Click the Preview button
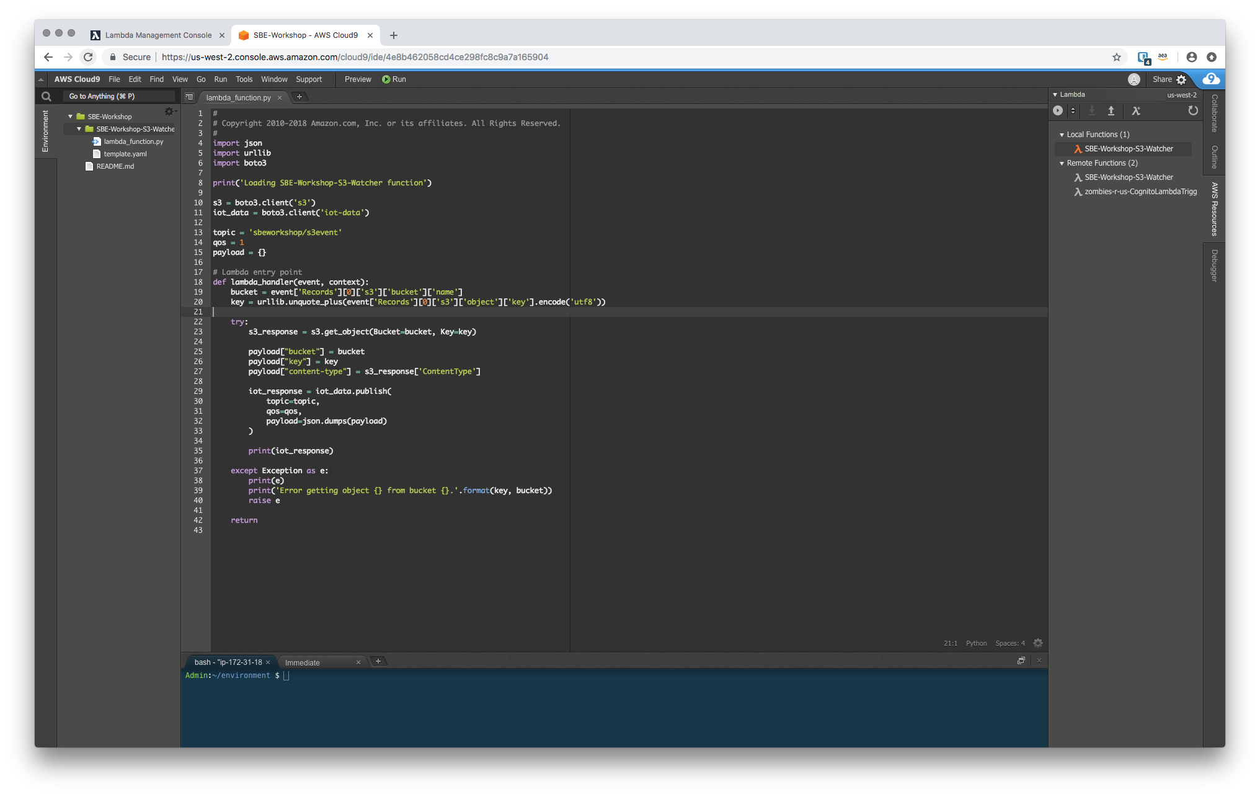The height and width of the screenshot is (797, 1260). 358,79
